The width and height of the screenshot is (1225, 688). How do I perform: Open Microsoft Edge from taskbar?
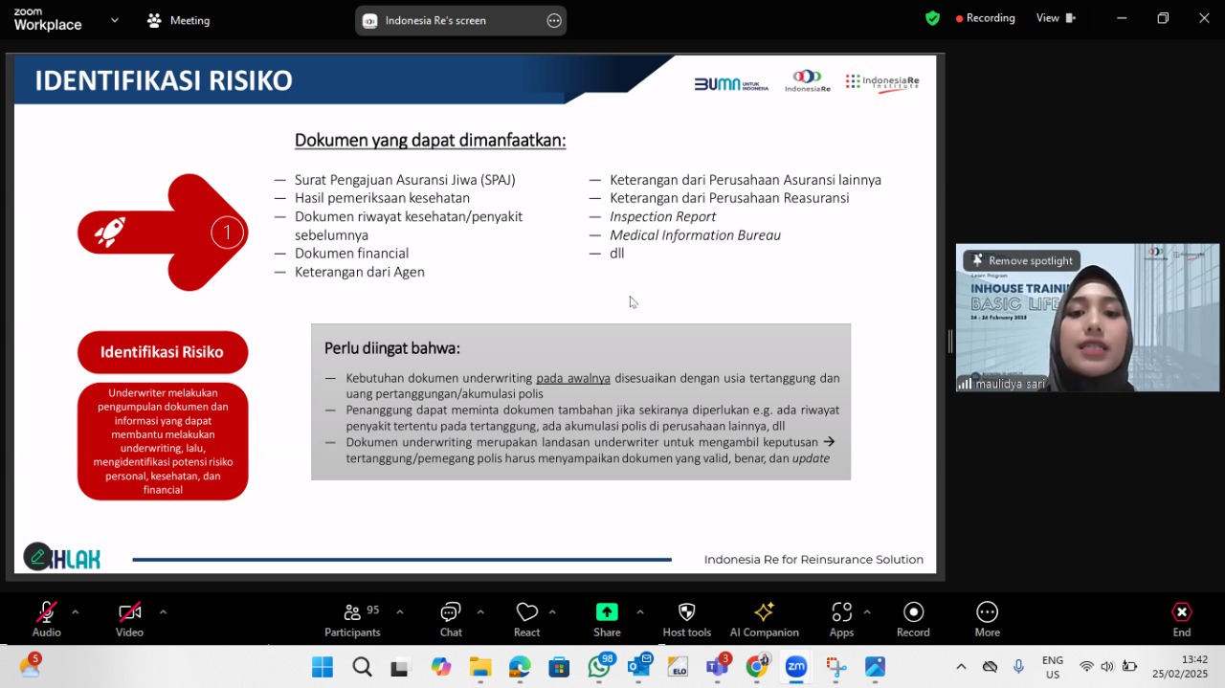[520, 667]
